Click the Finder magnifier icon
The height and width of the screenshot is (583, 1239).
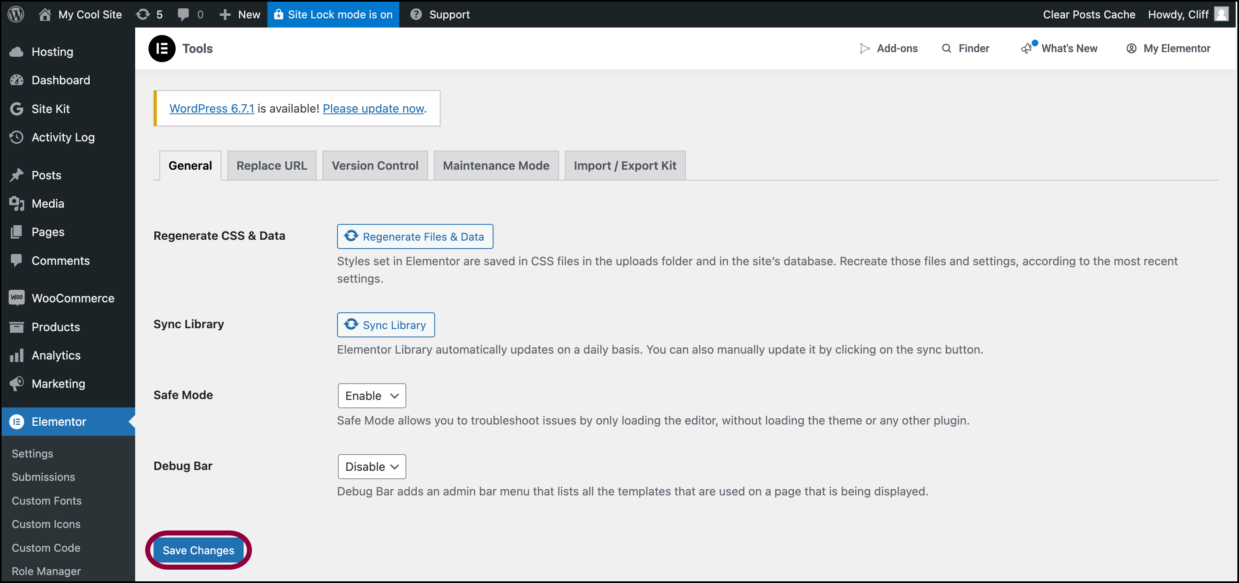point(946,48)
